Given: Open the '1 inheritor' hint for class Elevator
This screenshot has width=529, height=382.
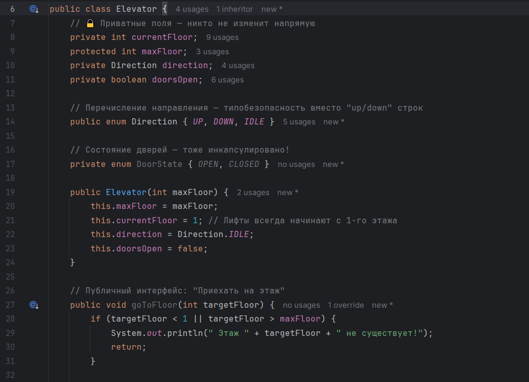Looking at the screenshot, I should click(x=234, y=9).
